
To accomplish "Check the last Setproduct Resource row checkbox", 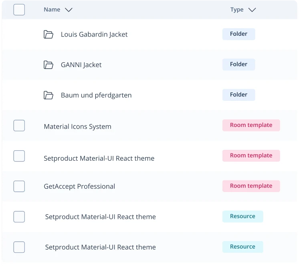I will (x=19, y=247).
